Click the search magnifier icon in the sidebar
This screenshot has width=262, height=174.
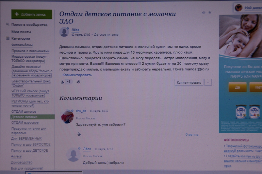coord(7,25)
